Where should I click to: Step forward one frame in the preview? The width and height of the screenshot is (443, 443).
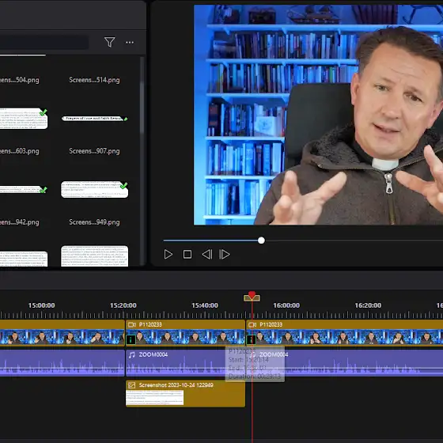click(x=225, y=254)
